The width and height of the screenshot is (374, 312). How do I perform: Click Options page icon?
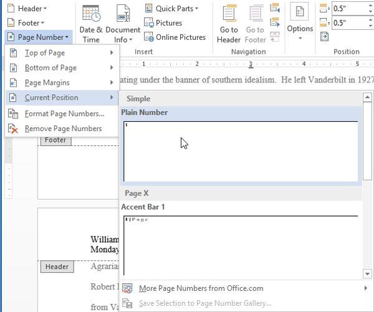300,11
